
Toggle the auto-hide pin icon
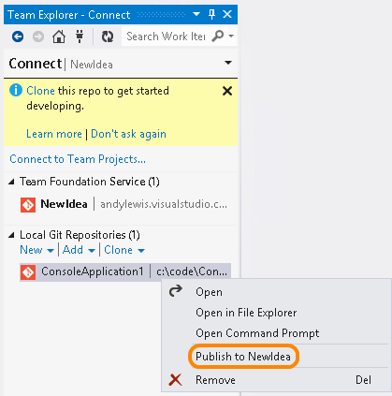(x=211, y=14)
